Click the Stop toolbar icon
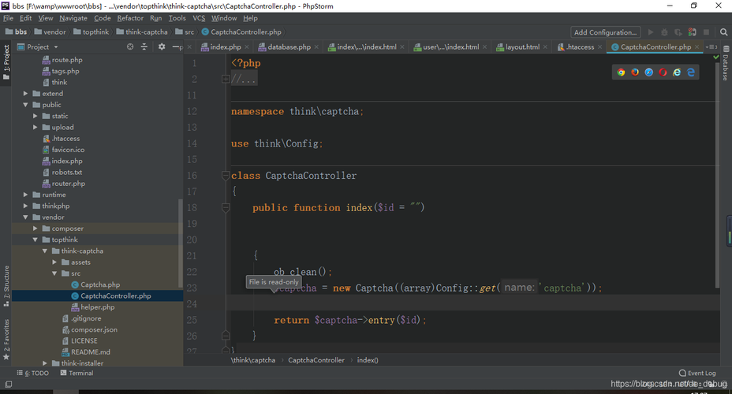Viewport: 732px width, 394px height. click(x=706, y=32)
